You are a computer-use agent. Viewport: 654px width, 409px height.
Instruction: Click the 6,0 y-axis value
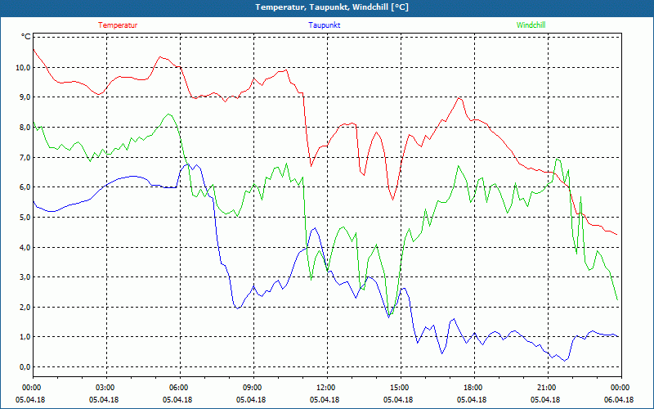tap(25, 187)
